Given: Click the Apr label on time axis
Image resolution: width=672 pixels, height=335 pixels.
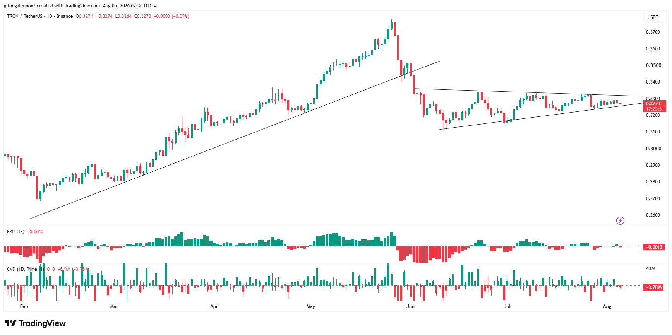Looking at the screenshot, I should tap(214, 306).
